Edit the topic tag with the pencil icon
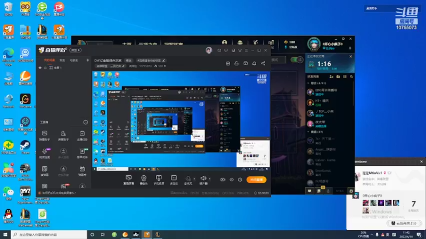The width and height of the screenshot is (426, 239). coord(163,61)
